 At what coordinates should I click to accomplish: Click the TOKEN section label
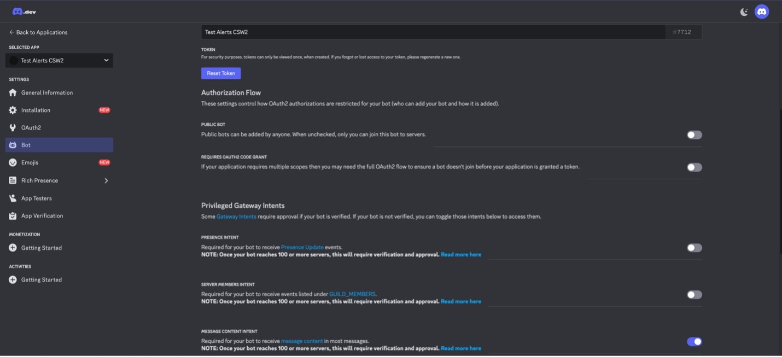[x=208, y=50]
